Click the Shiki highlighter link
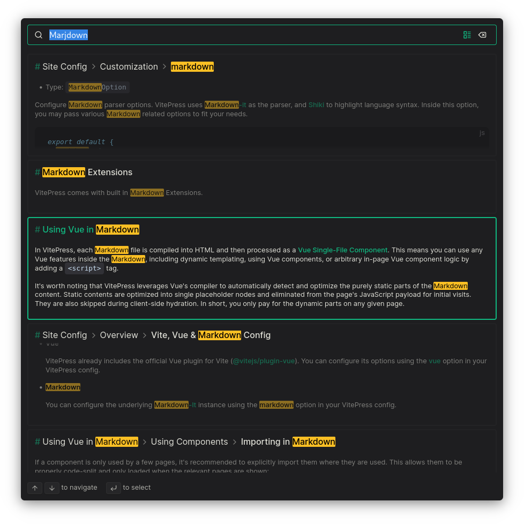Viewport: 524px width, 524px height. pos(316,104)
